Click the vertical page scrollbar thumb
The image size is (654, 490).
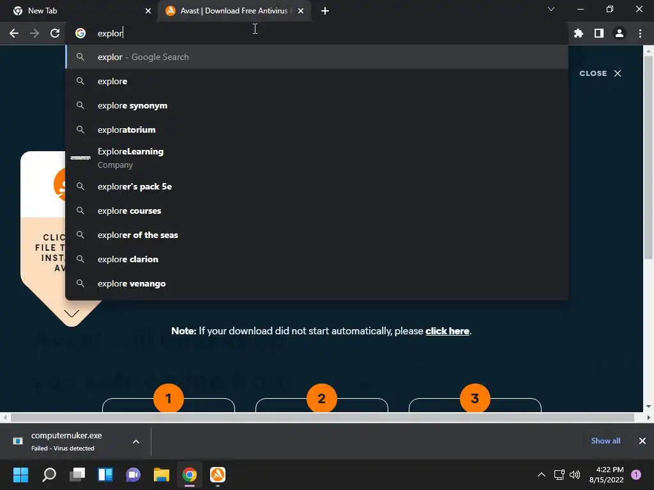point(648,158)
